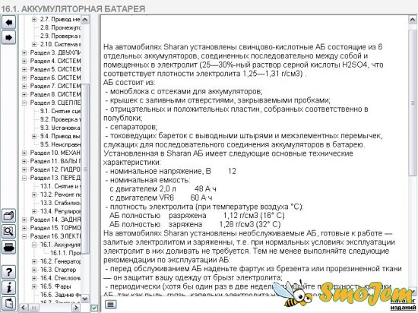Click tree panel scroll-up arrow
This screenshot has height=313, width=418.
tap(85, 20)
